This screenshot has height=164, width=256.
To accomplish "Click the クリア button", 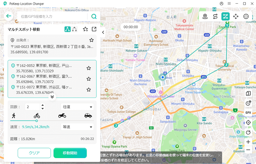I will [34, 153].
